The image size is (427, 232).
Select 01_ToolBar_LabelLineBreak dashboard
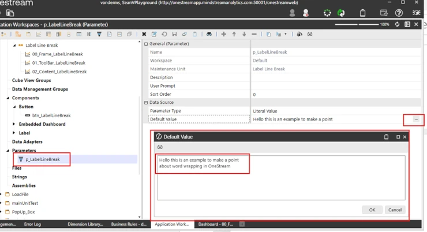point(58,63)
